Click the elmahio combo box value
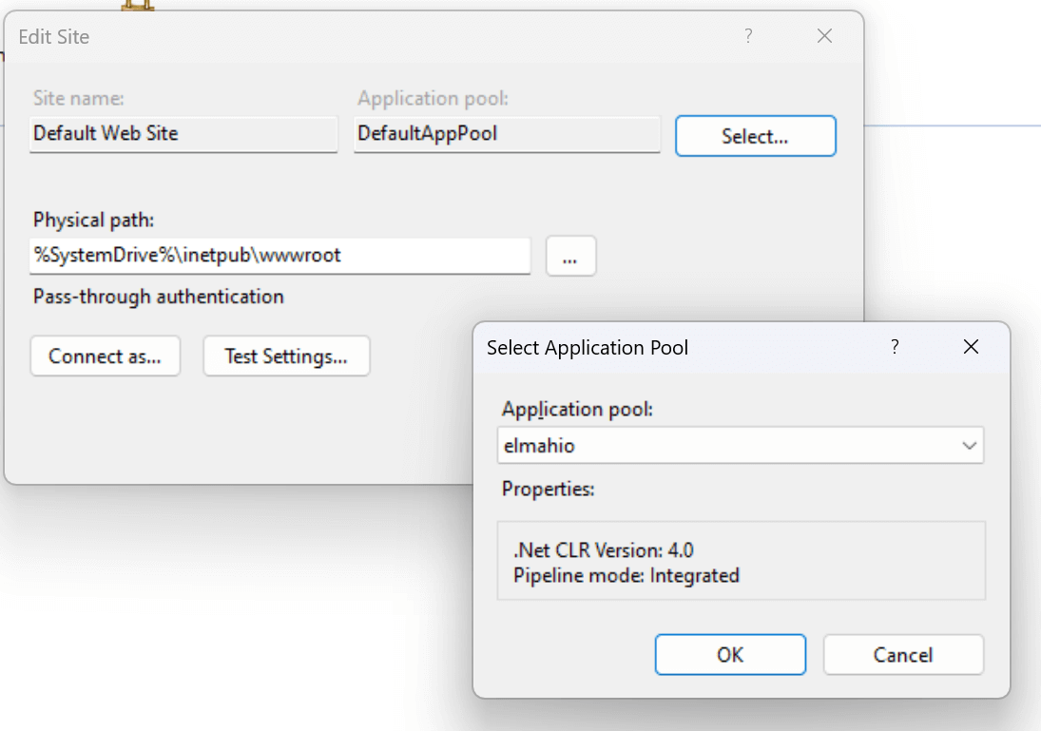 coord(741,446)
